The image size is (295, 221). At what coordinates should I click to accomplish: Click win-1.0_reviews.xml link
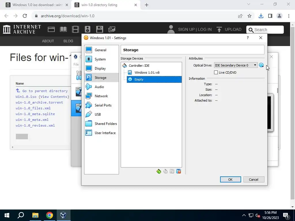(x=35, y=125)
